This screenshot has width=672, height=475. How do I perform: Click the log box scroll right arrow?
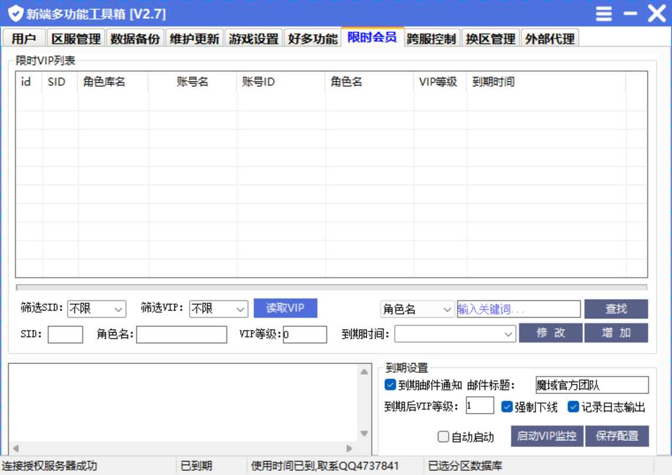tap(350, 449)
